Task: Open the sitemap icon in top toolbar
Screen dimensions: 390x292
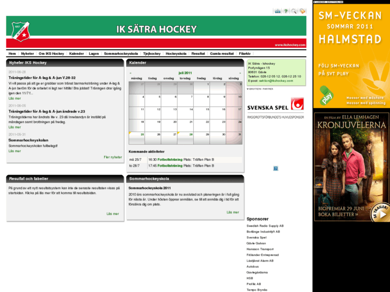Action: (x=277, y=11)
